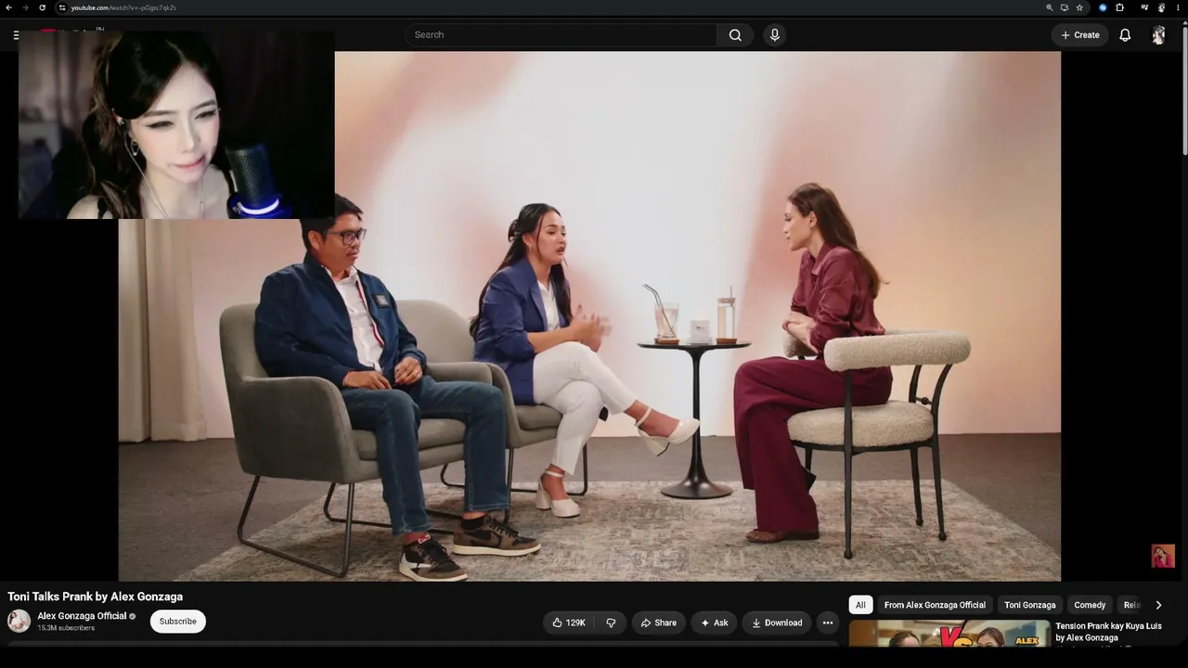This screenshot has width=1188, height=668.
Task: Download the video
Action: point(777,623)
